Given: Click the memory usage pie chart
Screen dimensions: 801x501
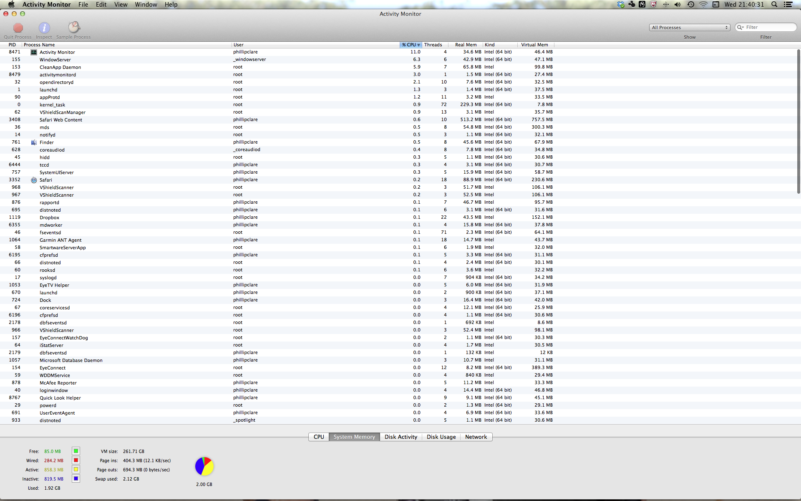Looking at the screenshot, I should [204, 466].
